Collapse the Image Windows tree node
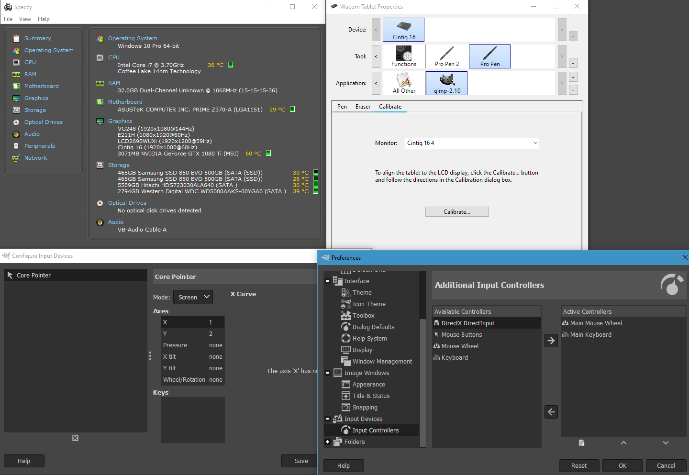The height and width of the screenshot is (475, 689). 327,373
